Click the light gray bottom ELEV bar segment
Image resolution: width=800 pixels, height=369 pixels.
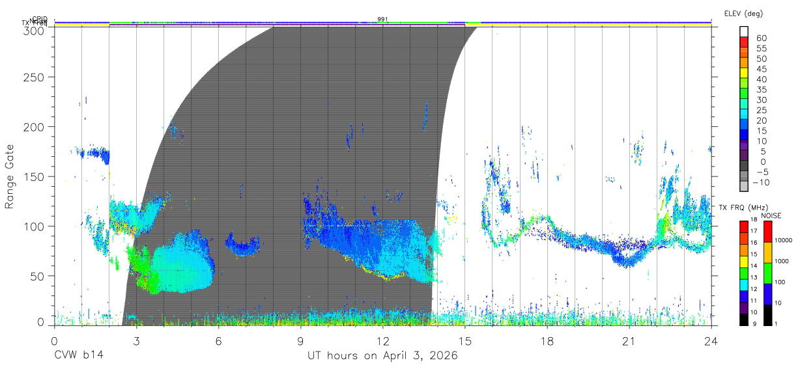(x=744, y=187)
